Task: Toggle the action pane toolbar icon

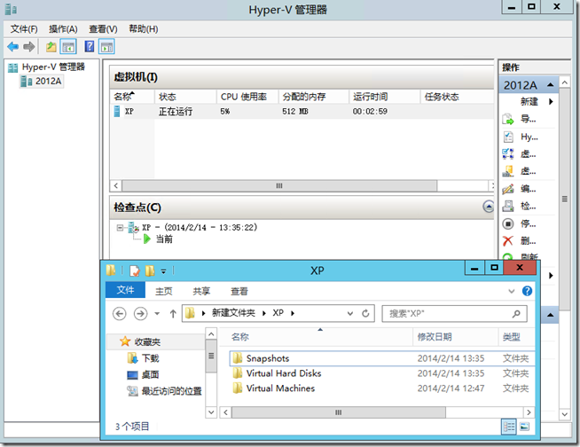Action: 106,47
